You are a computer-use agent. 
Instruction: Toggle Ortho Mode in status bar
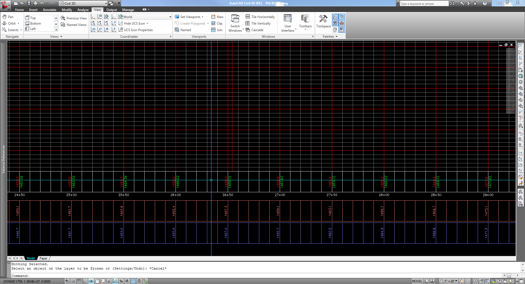tap(85, 281)
